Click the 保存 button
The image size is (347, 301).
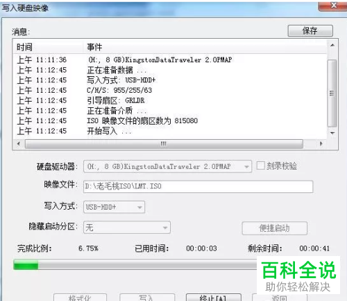(x=310, y=30)
